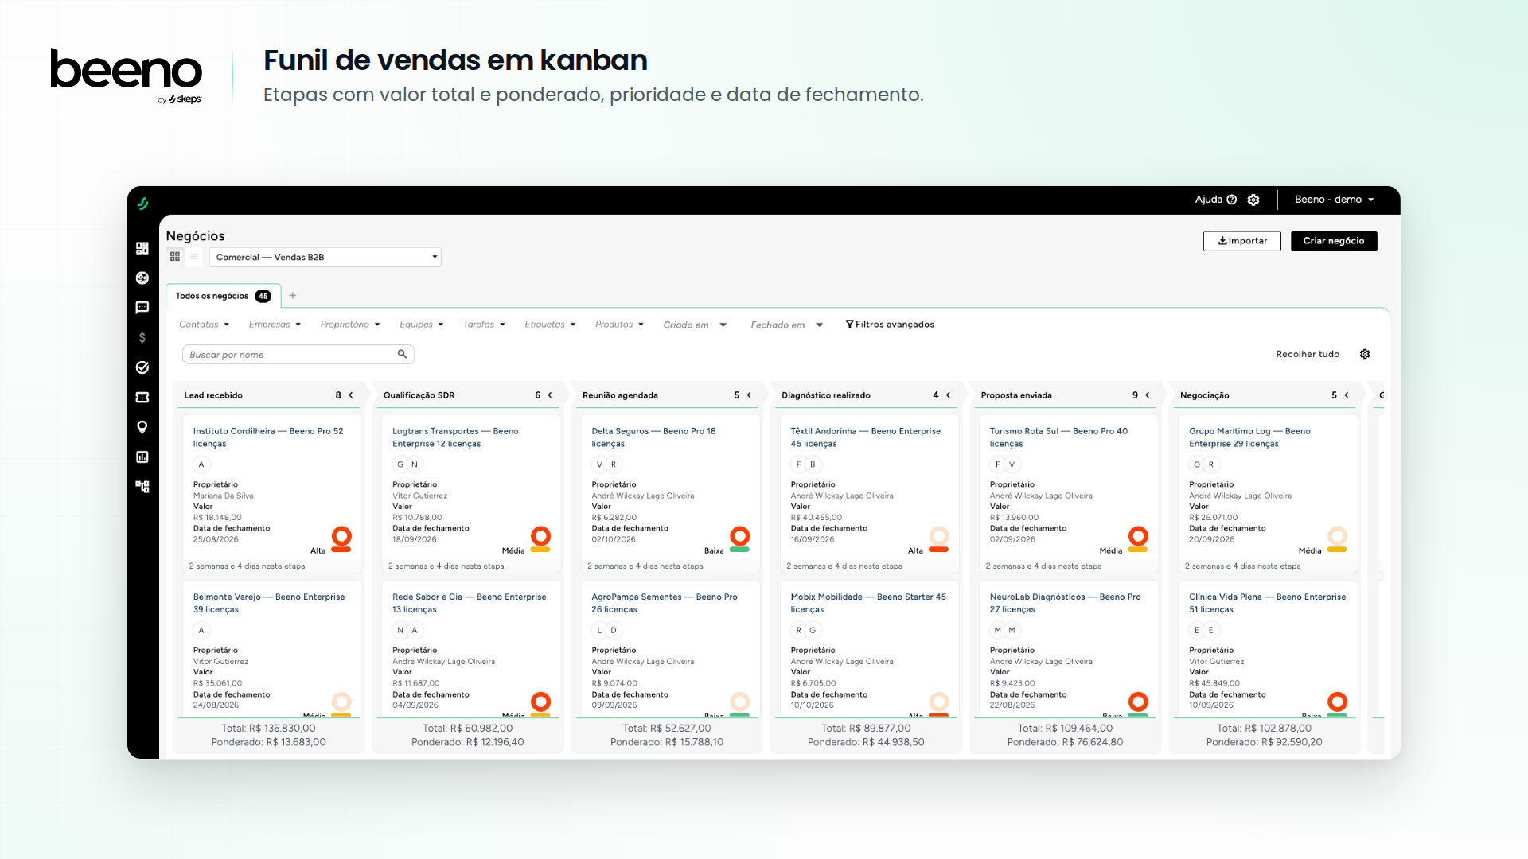Image resolution: width=1528 pixels, height=859 pixels.
Task: Expand the Produtos filter dropdown
Action: pyautogui.click(x=619, y=325)
